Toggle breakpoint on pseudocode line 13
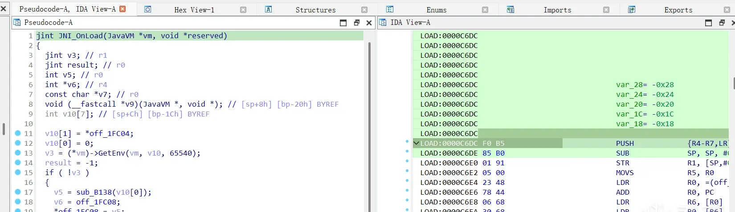 [18, 152]
